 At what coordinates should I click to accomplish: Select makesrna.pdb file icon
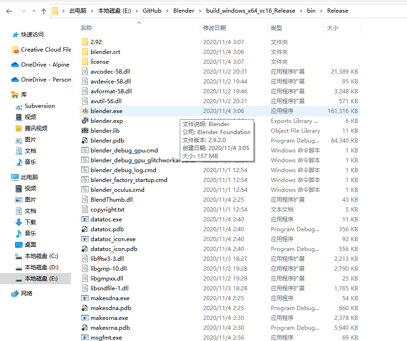point(84,328)
